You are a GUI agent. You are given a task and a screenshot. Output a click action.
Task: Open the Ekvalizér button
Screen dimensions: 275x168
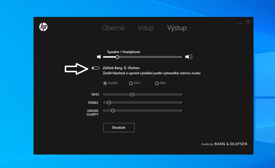tap(119, 128)
